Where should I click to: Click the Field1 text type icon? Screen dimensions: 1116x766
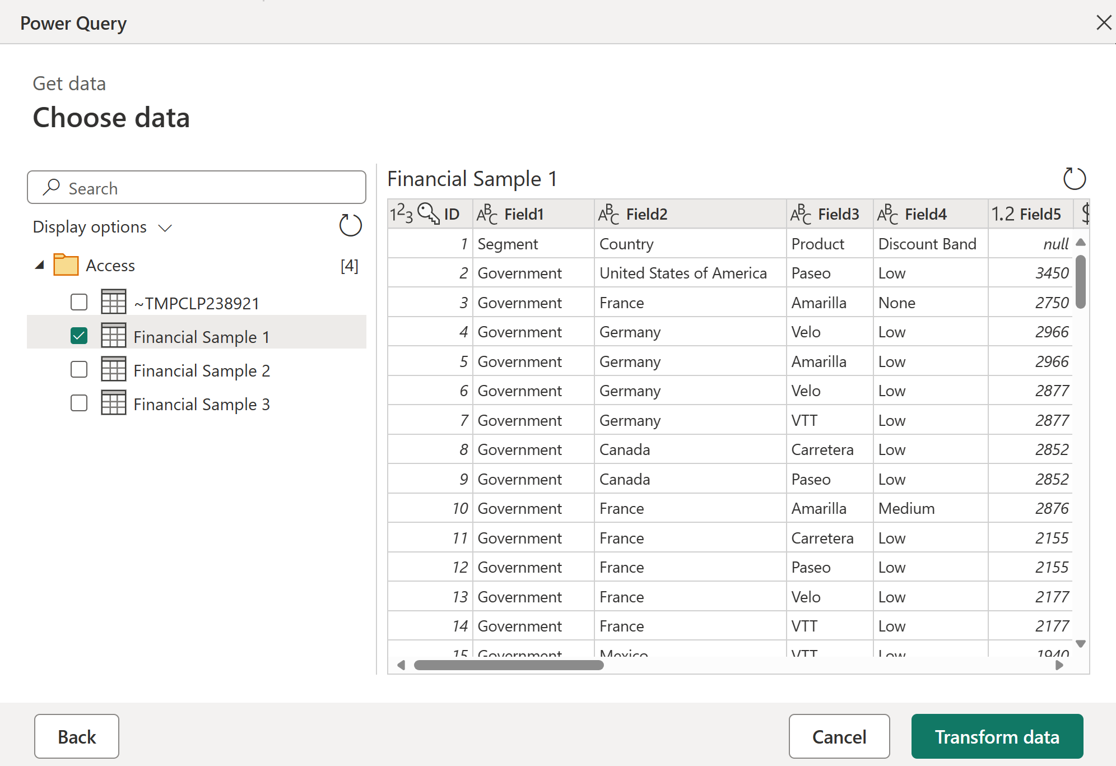[x=487, y=214]
